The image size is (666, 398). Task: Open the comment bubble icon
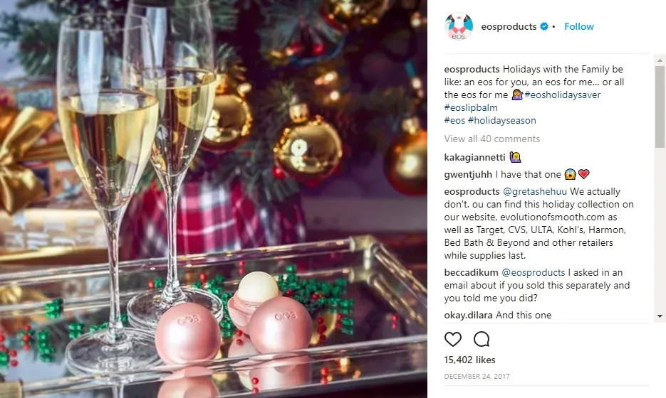click(x=482, y=339)
